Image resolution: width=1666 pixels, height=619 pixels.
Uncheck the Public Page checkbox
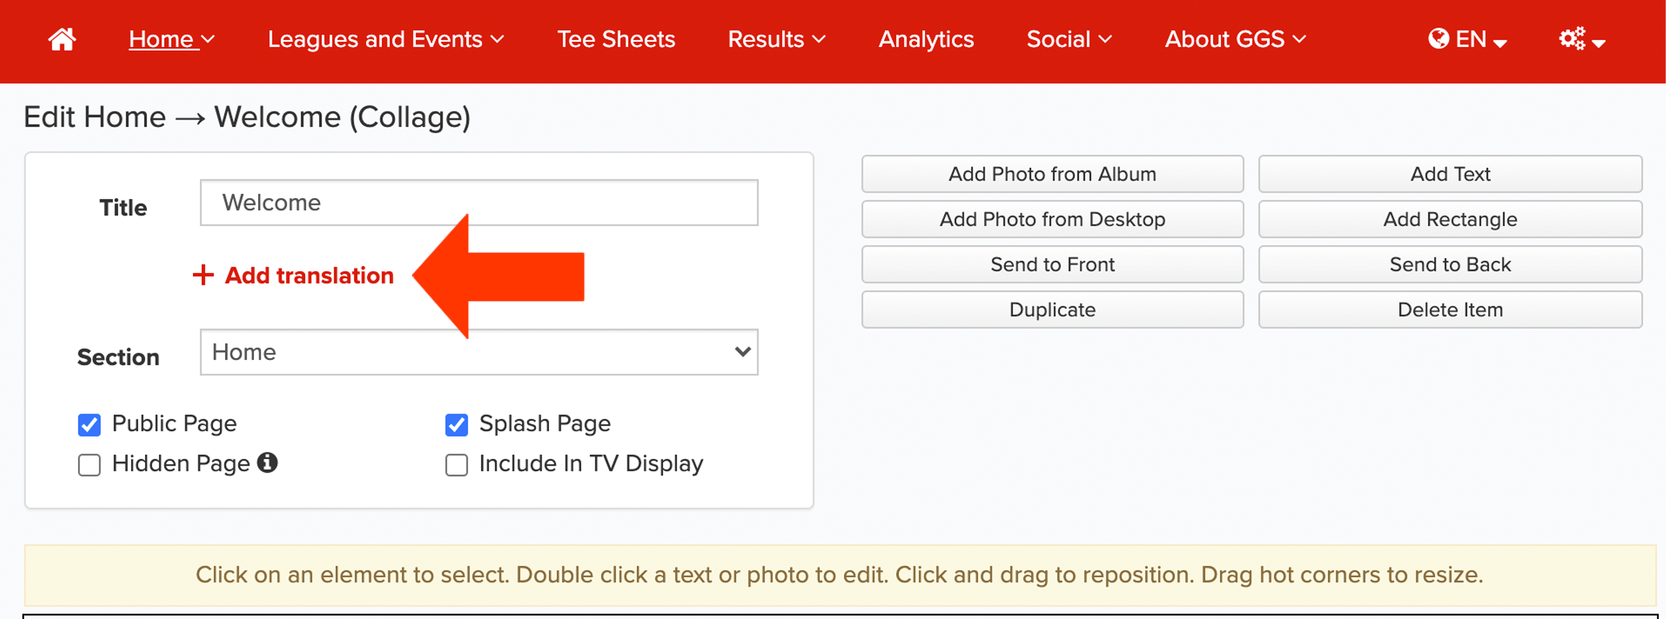click(89, 425)
